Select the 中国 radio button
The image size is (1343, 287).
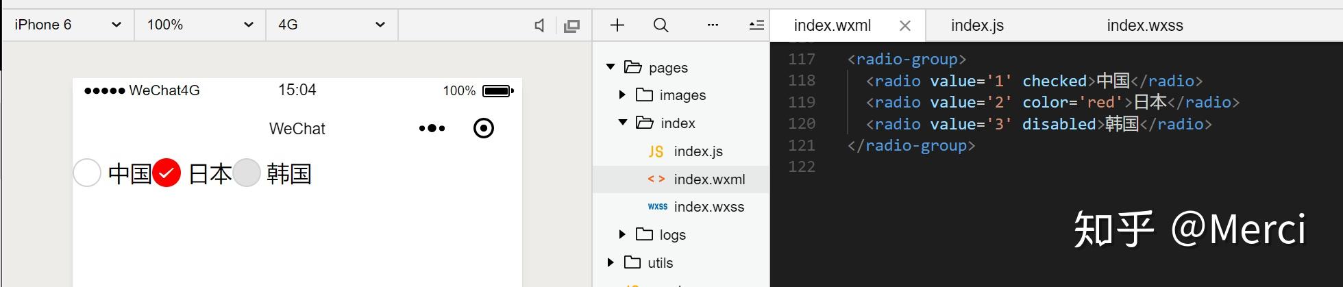point(87,173)
